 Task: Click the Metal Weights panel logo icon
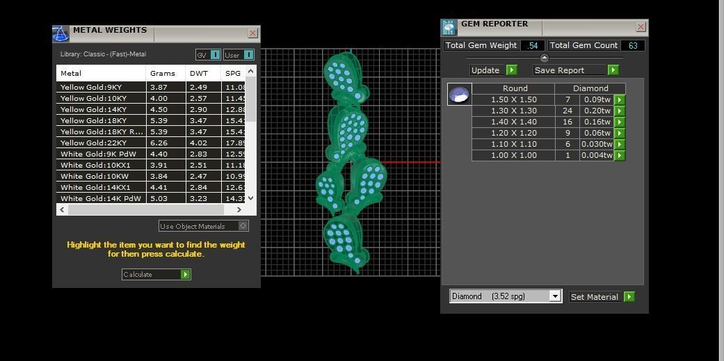(60, 33)
